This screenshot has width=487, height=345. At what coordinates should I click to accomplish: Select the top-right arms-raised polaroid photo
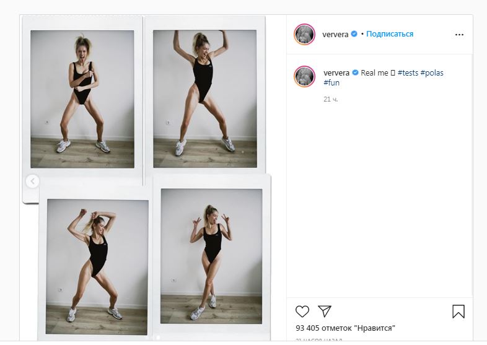(205, 99)
